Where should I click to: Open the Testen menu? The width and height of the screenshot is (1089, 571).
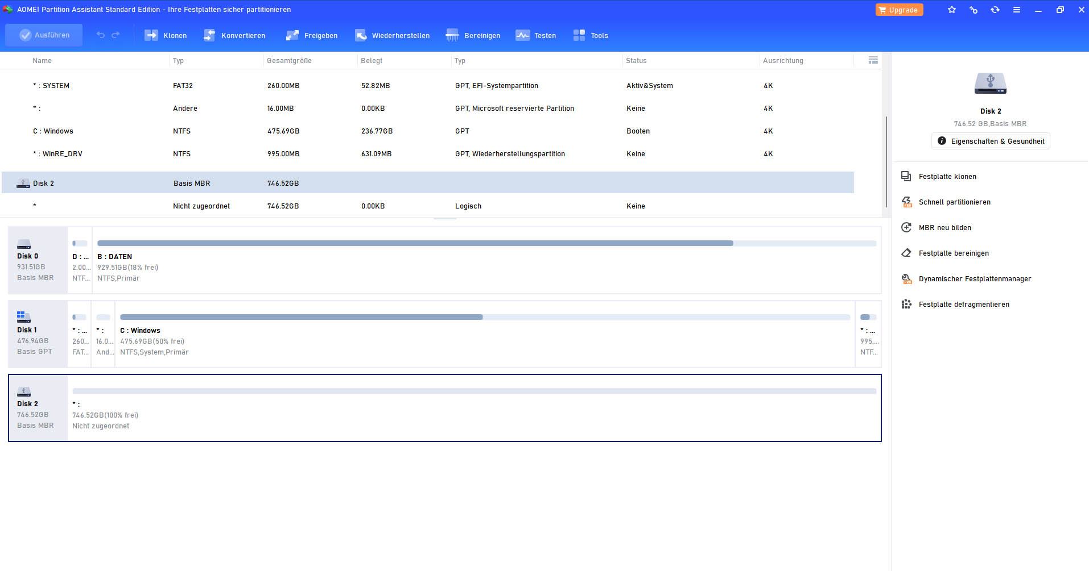[536, 35]
